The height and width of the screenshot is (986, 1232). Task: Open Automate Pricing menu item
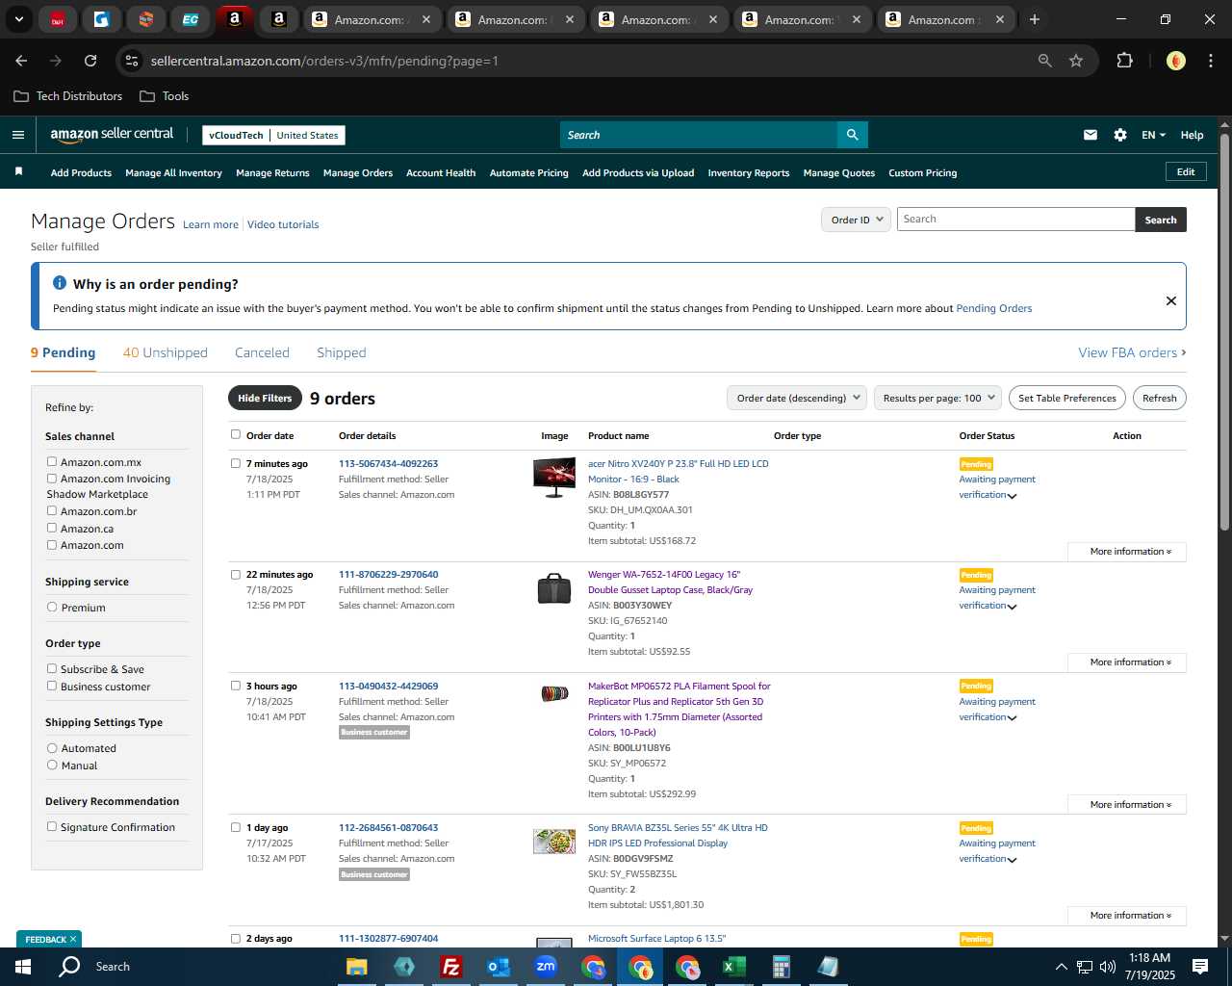[x=528, y=173]
